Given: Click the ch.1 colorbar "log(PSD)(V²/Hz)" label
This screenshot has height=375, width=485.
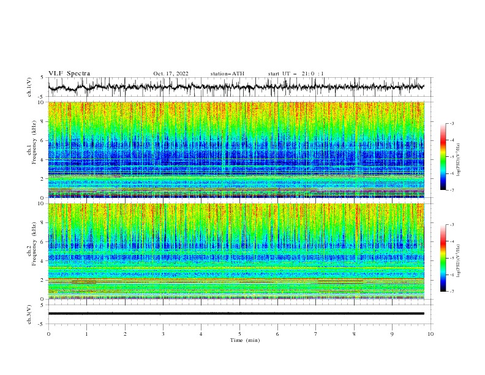Looking at the screenshot, I should tap(458, 160).
